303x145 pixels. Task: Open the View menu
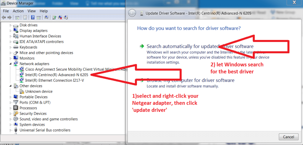pyautogui.click(x=32, y=11)
